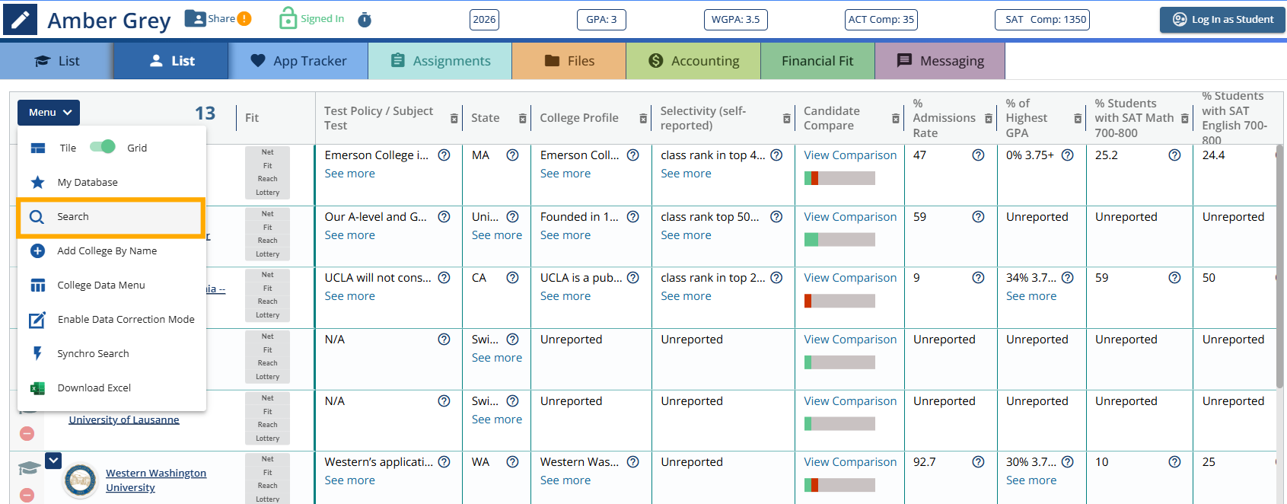The height and width of the screenshot is (504, 1287).
Task: Click help icon next to Emerson admissions rate 47
Action: coord(978,155)
